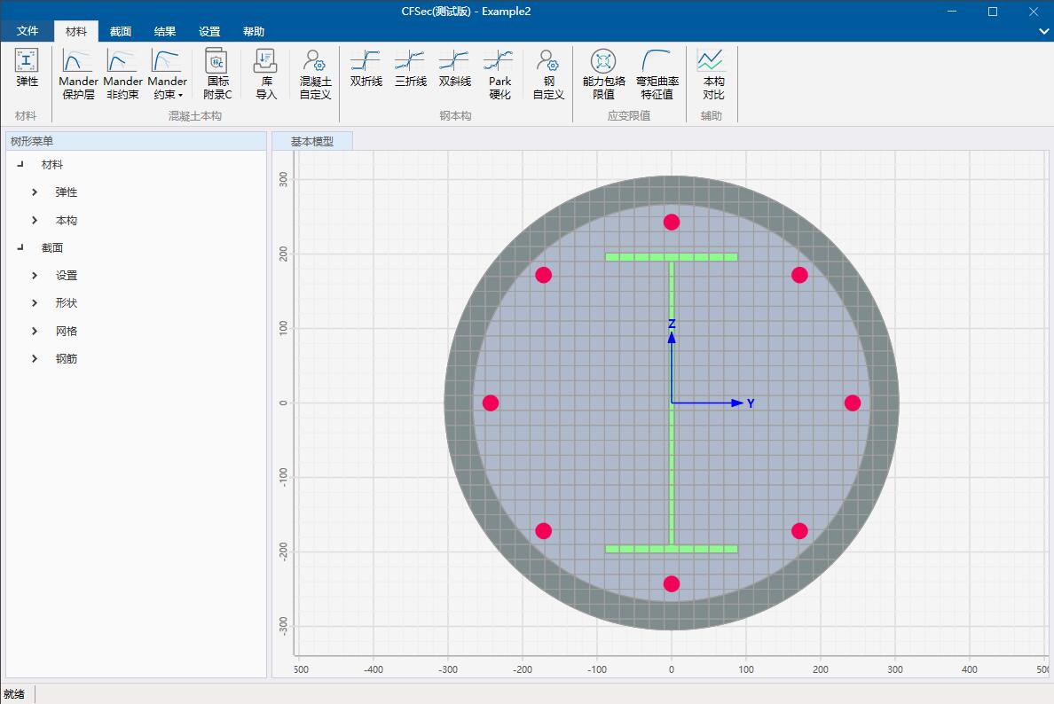
Task: Expand the 弹性 tree node
Action: click(x=35, y=192)
